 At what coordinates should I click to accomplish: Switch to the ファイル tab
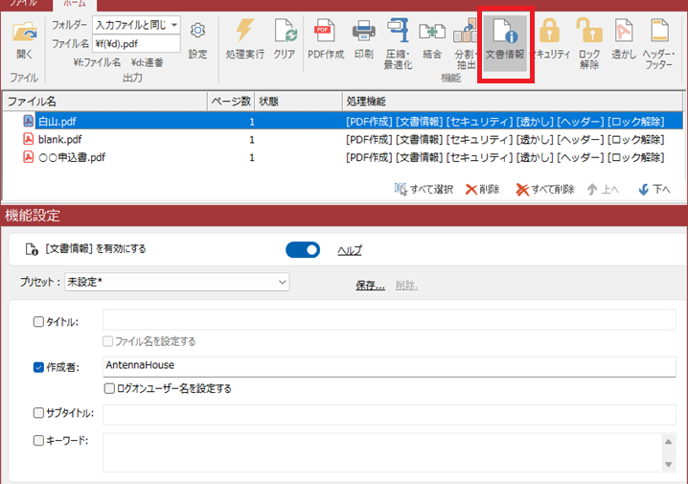(x=24, y=4)
